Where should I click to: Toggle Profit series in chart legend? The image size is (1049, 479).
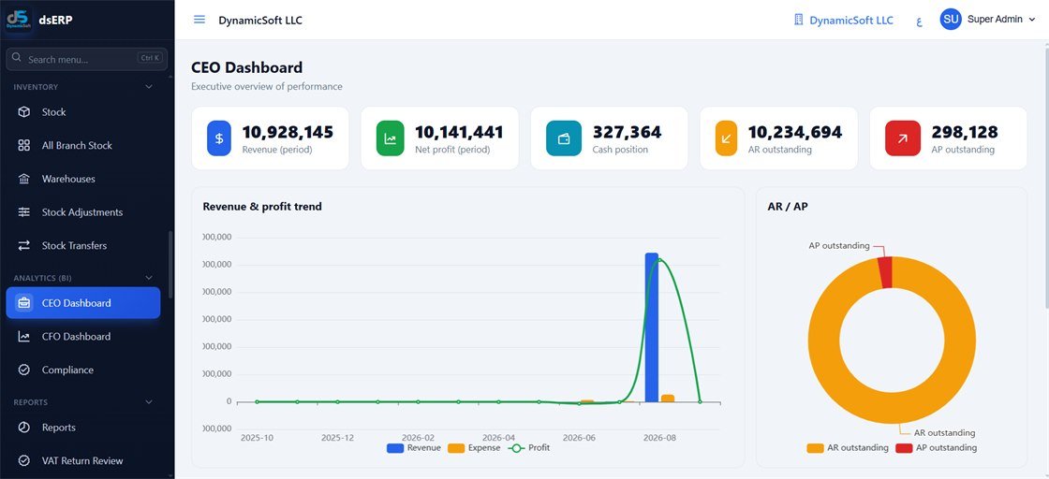[x=528, y=448]
